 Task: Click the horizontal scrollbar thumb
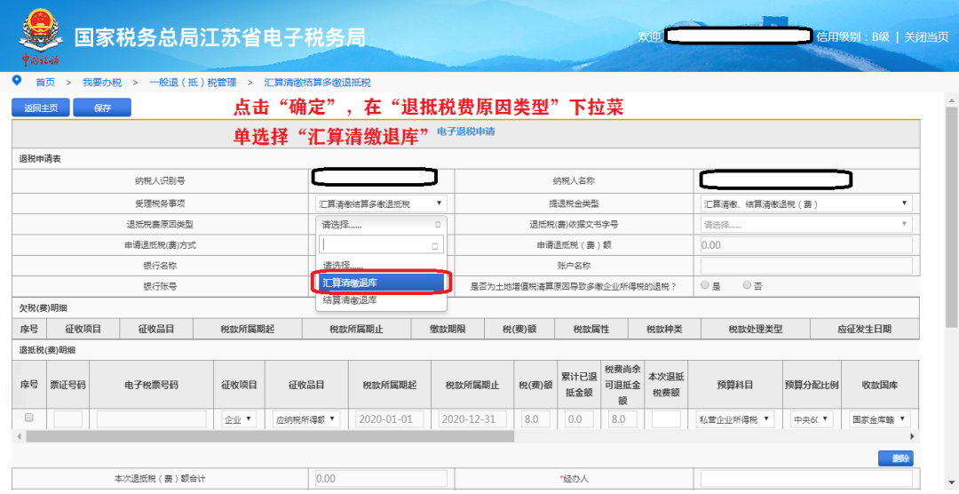point(270,436)
